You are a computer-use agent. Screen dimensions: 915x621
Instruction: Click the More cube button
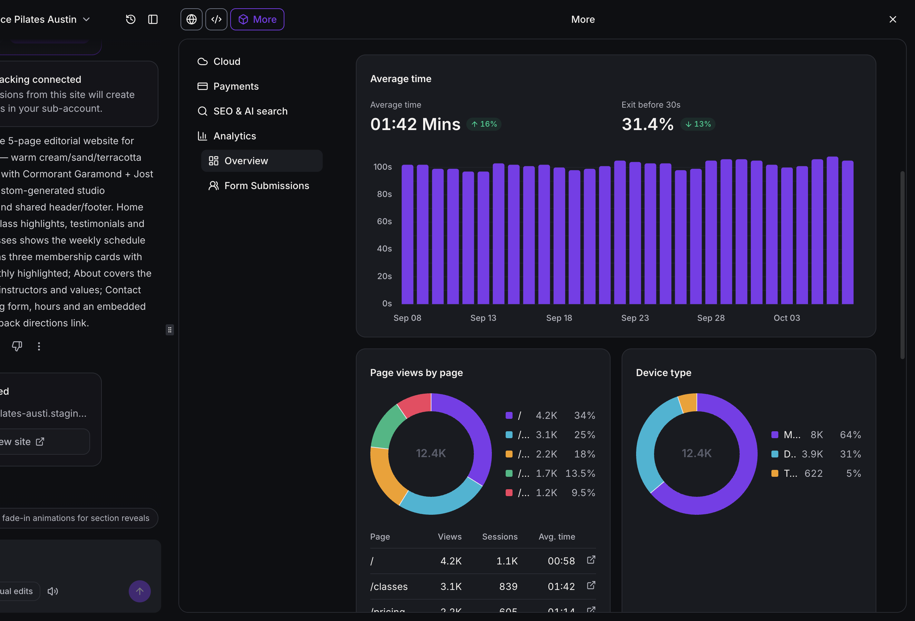coord(257,19)
